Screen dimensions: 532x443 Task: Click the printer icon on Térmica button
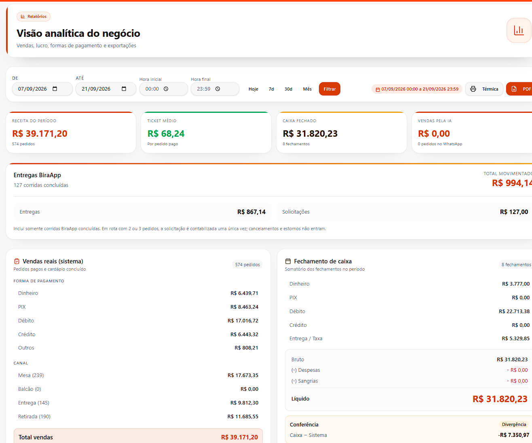[473, 89]
